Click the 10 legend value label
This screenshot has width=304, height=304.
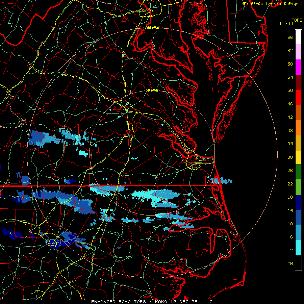tap(290, 224)
